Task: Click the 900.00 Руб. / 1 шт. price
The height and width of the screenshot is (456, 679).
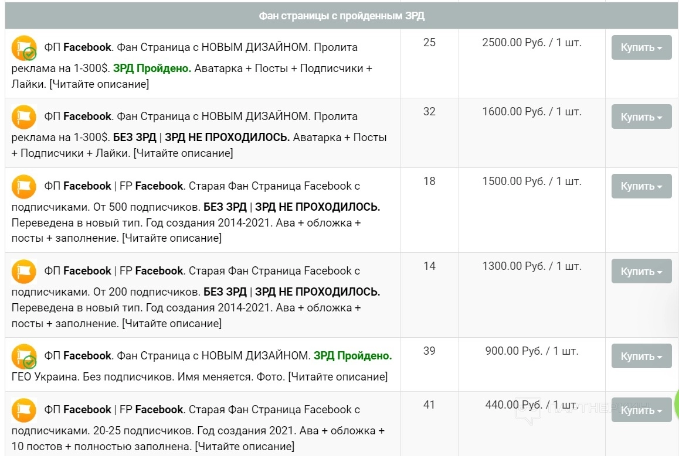Action: [x=531, y=351]
